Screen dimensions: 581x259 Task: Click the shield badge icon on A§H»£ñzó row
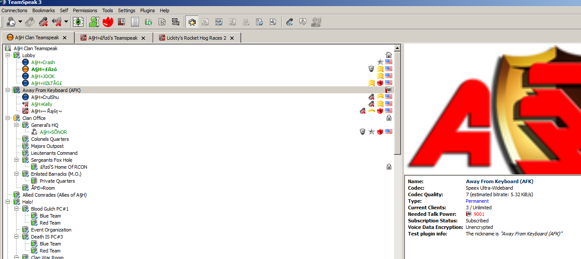pos(371,69)
